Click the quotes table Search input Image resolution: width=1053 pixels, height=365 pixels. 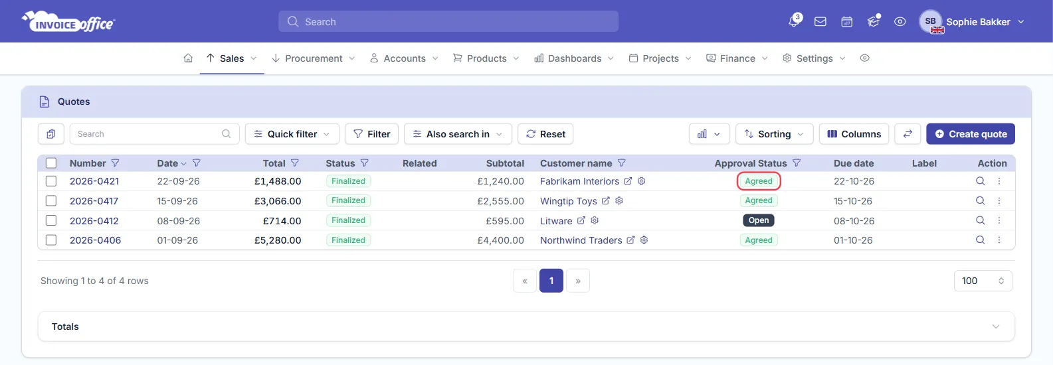[x=154, y=134]
